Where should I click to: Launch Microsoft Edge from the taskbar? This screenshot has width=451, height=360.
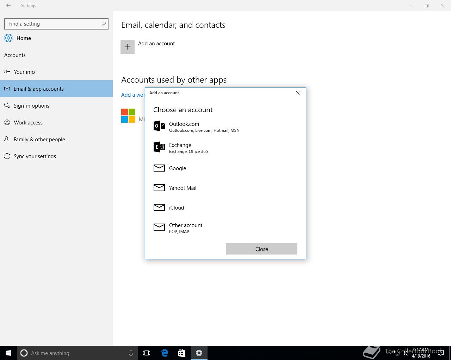(x=165, y=353)
